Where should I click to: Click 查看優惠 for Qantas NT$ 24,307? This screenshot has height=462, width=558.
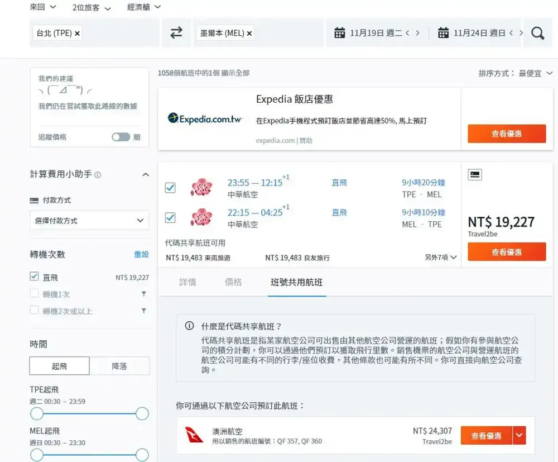tap(487, 435)
